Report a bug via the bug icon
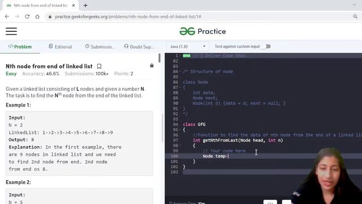The height and width of the screenshot is (204, 362). (x=152, y=66)
